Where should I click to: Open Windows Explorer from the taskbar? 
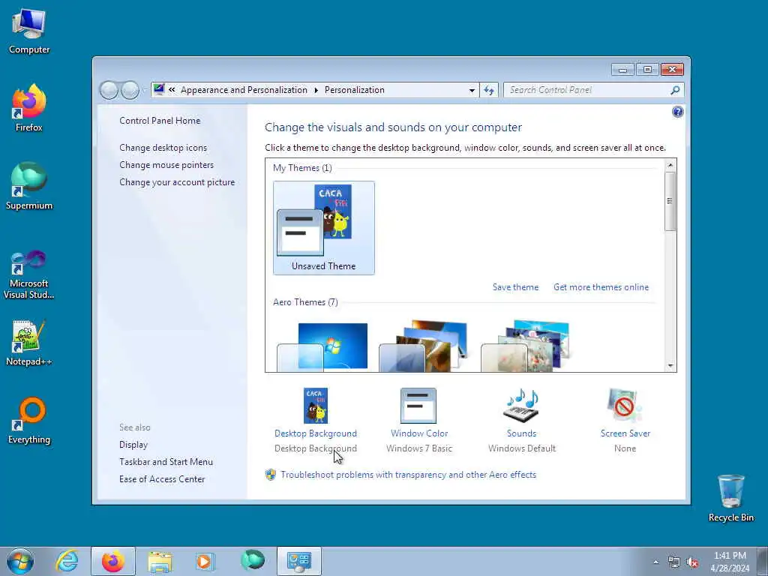(160, 561)
